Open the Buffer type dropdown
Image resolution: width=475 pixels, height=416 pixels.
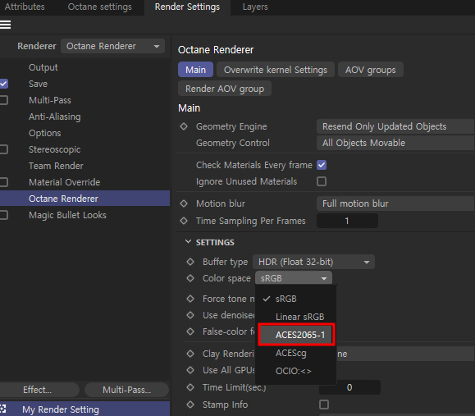click(x=313, y=262)
